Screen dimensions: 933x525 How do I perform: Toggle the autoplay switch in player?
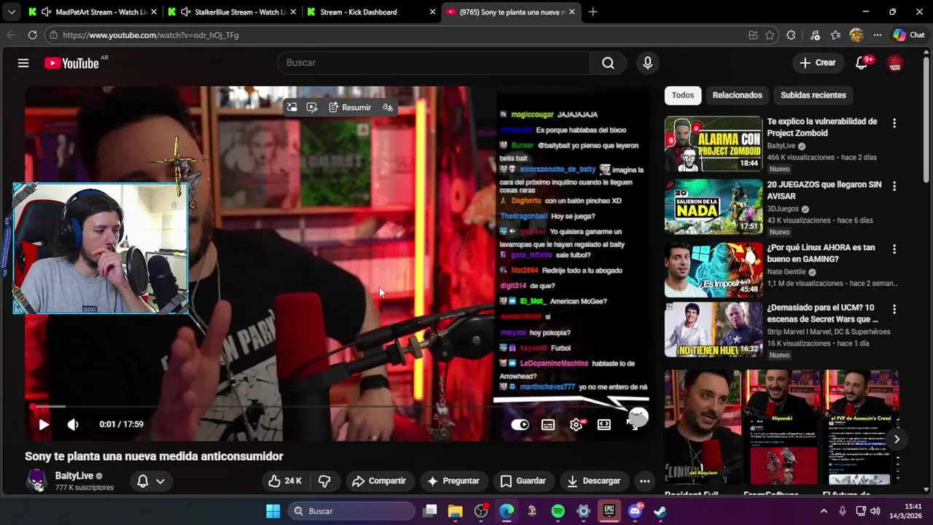point(520,424)
